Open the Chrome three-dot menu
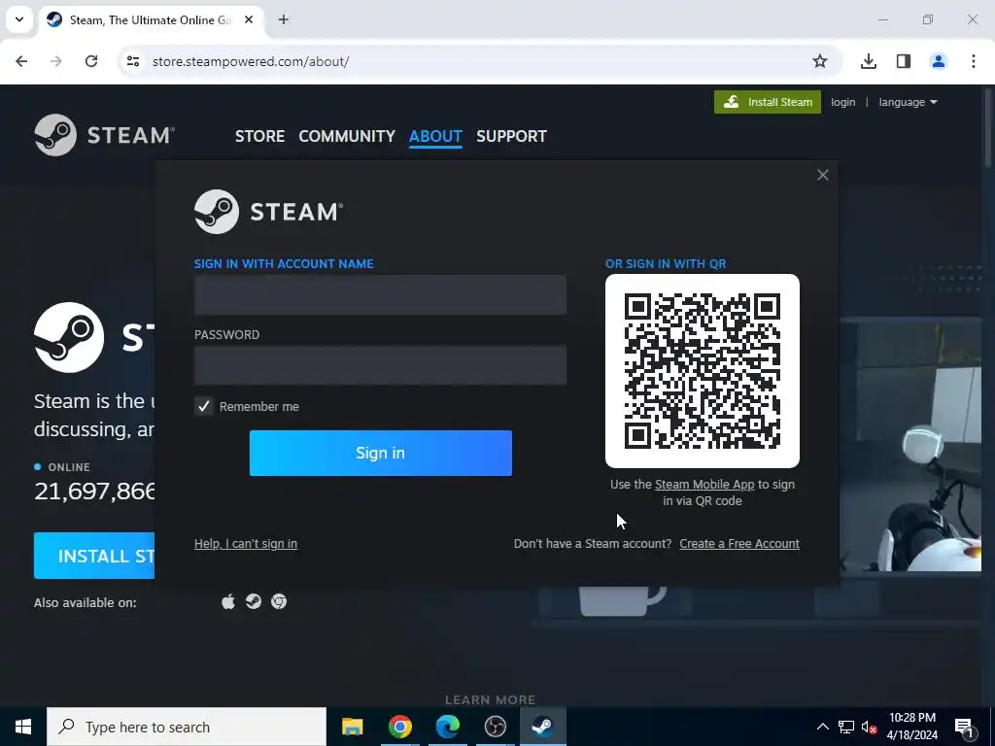The width and height of the screenshot is (995, 746). pos(973,61)
